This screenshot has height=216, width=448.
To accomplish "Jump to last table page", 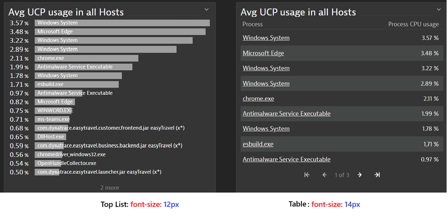I will [x=377, y=175].
